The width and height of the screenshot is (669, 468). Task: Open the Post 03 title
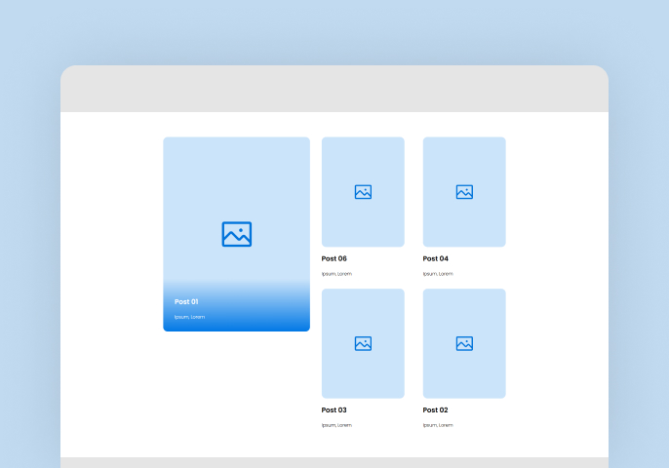(x=334, y=409)
